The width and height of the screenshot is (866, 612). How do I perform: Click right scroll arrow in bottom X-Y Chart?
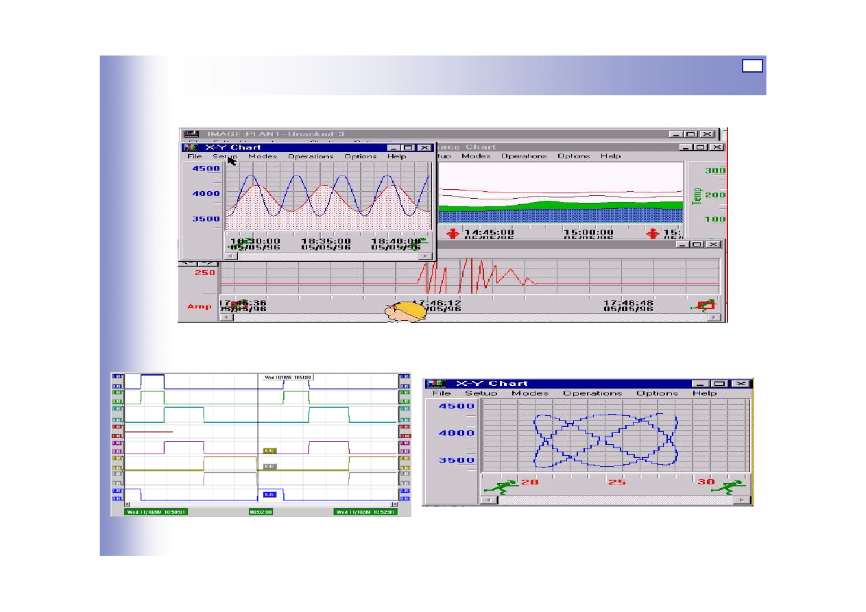pos(741,500)
